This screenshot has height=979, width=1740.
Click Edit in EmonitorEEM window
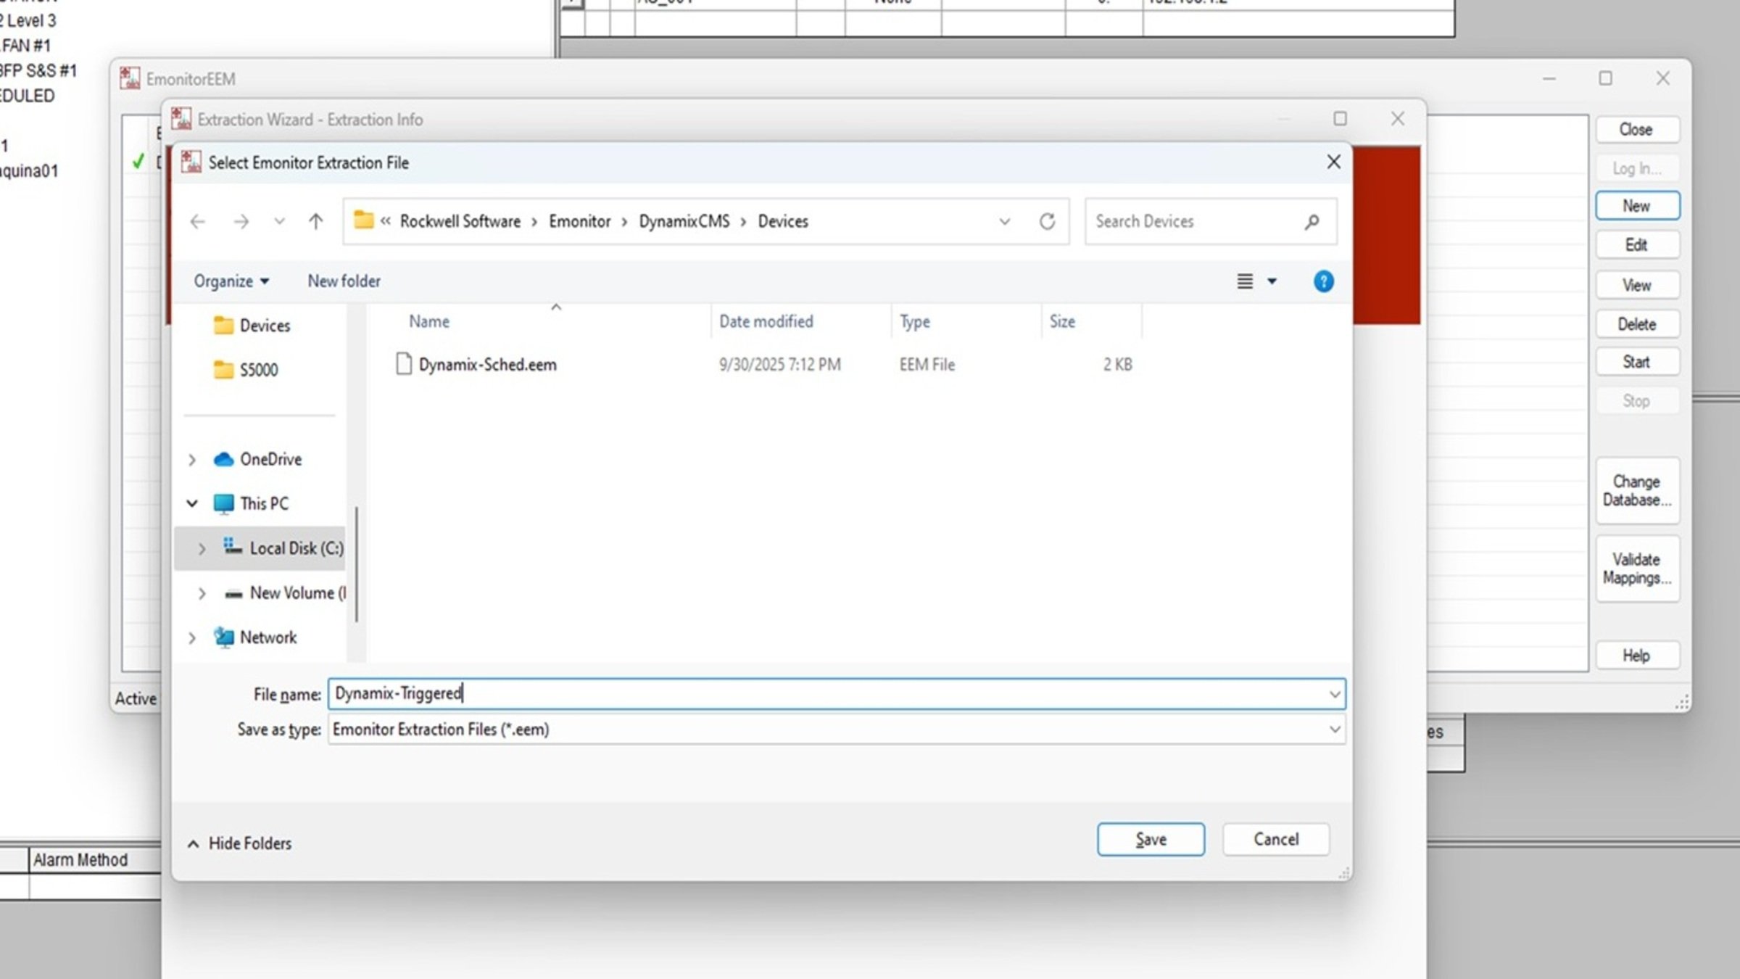[x=1636, y=245]
